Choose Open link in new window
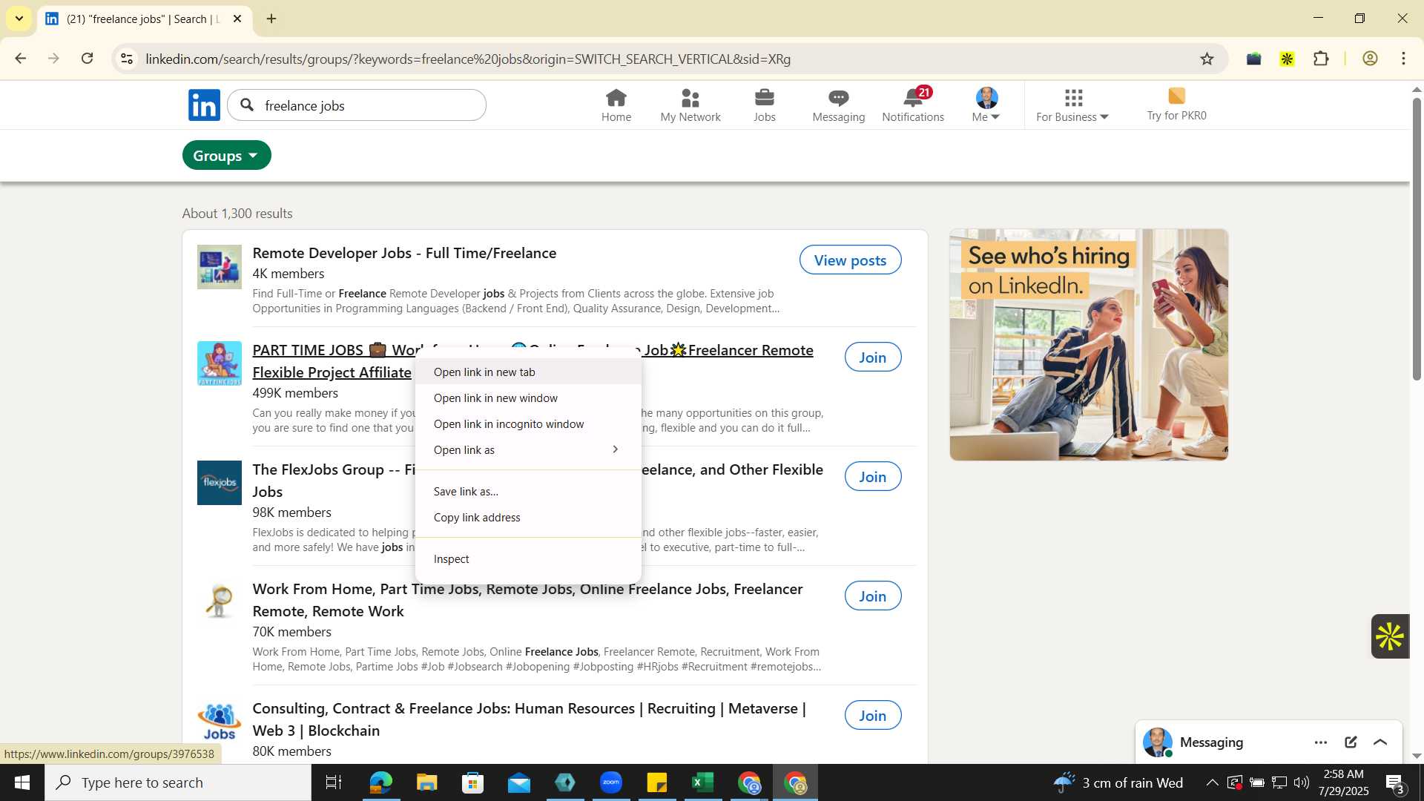This screenshot has height=801, width=1424. click(x=528, y=398)
